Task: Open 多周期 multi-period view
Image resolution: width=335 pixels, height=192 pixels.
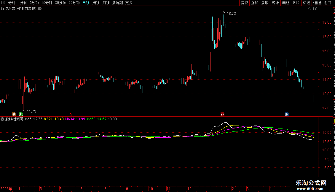Action: [x=117, y=3]
